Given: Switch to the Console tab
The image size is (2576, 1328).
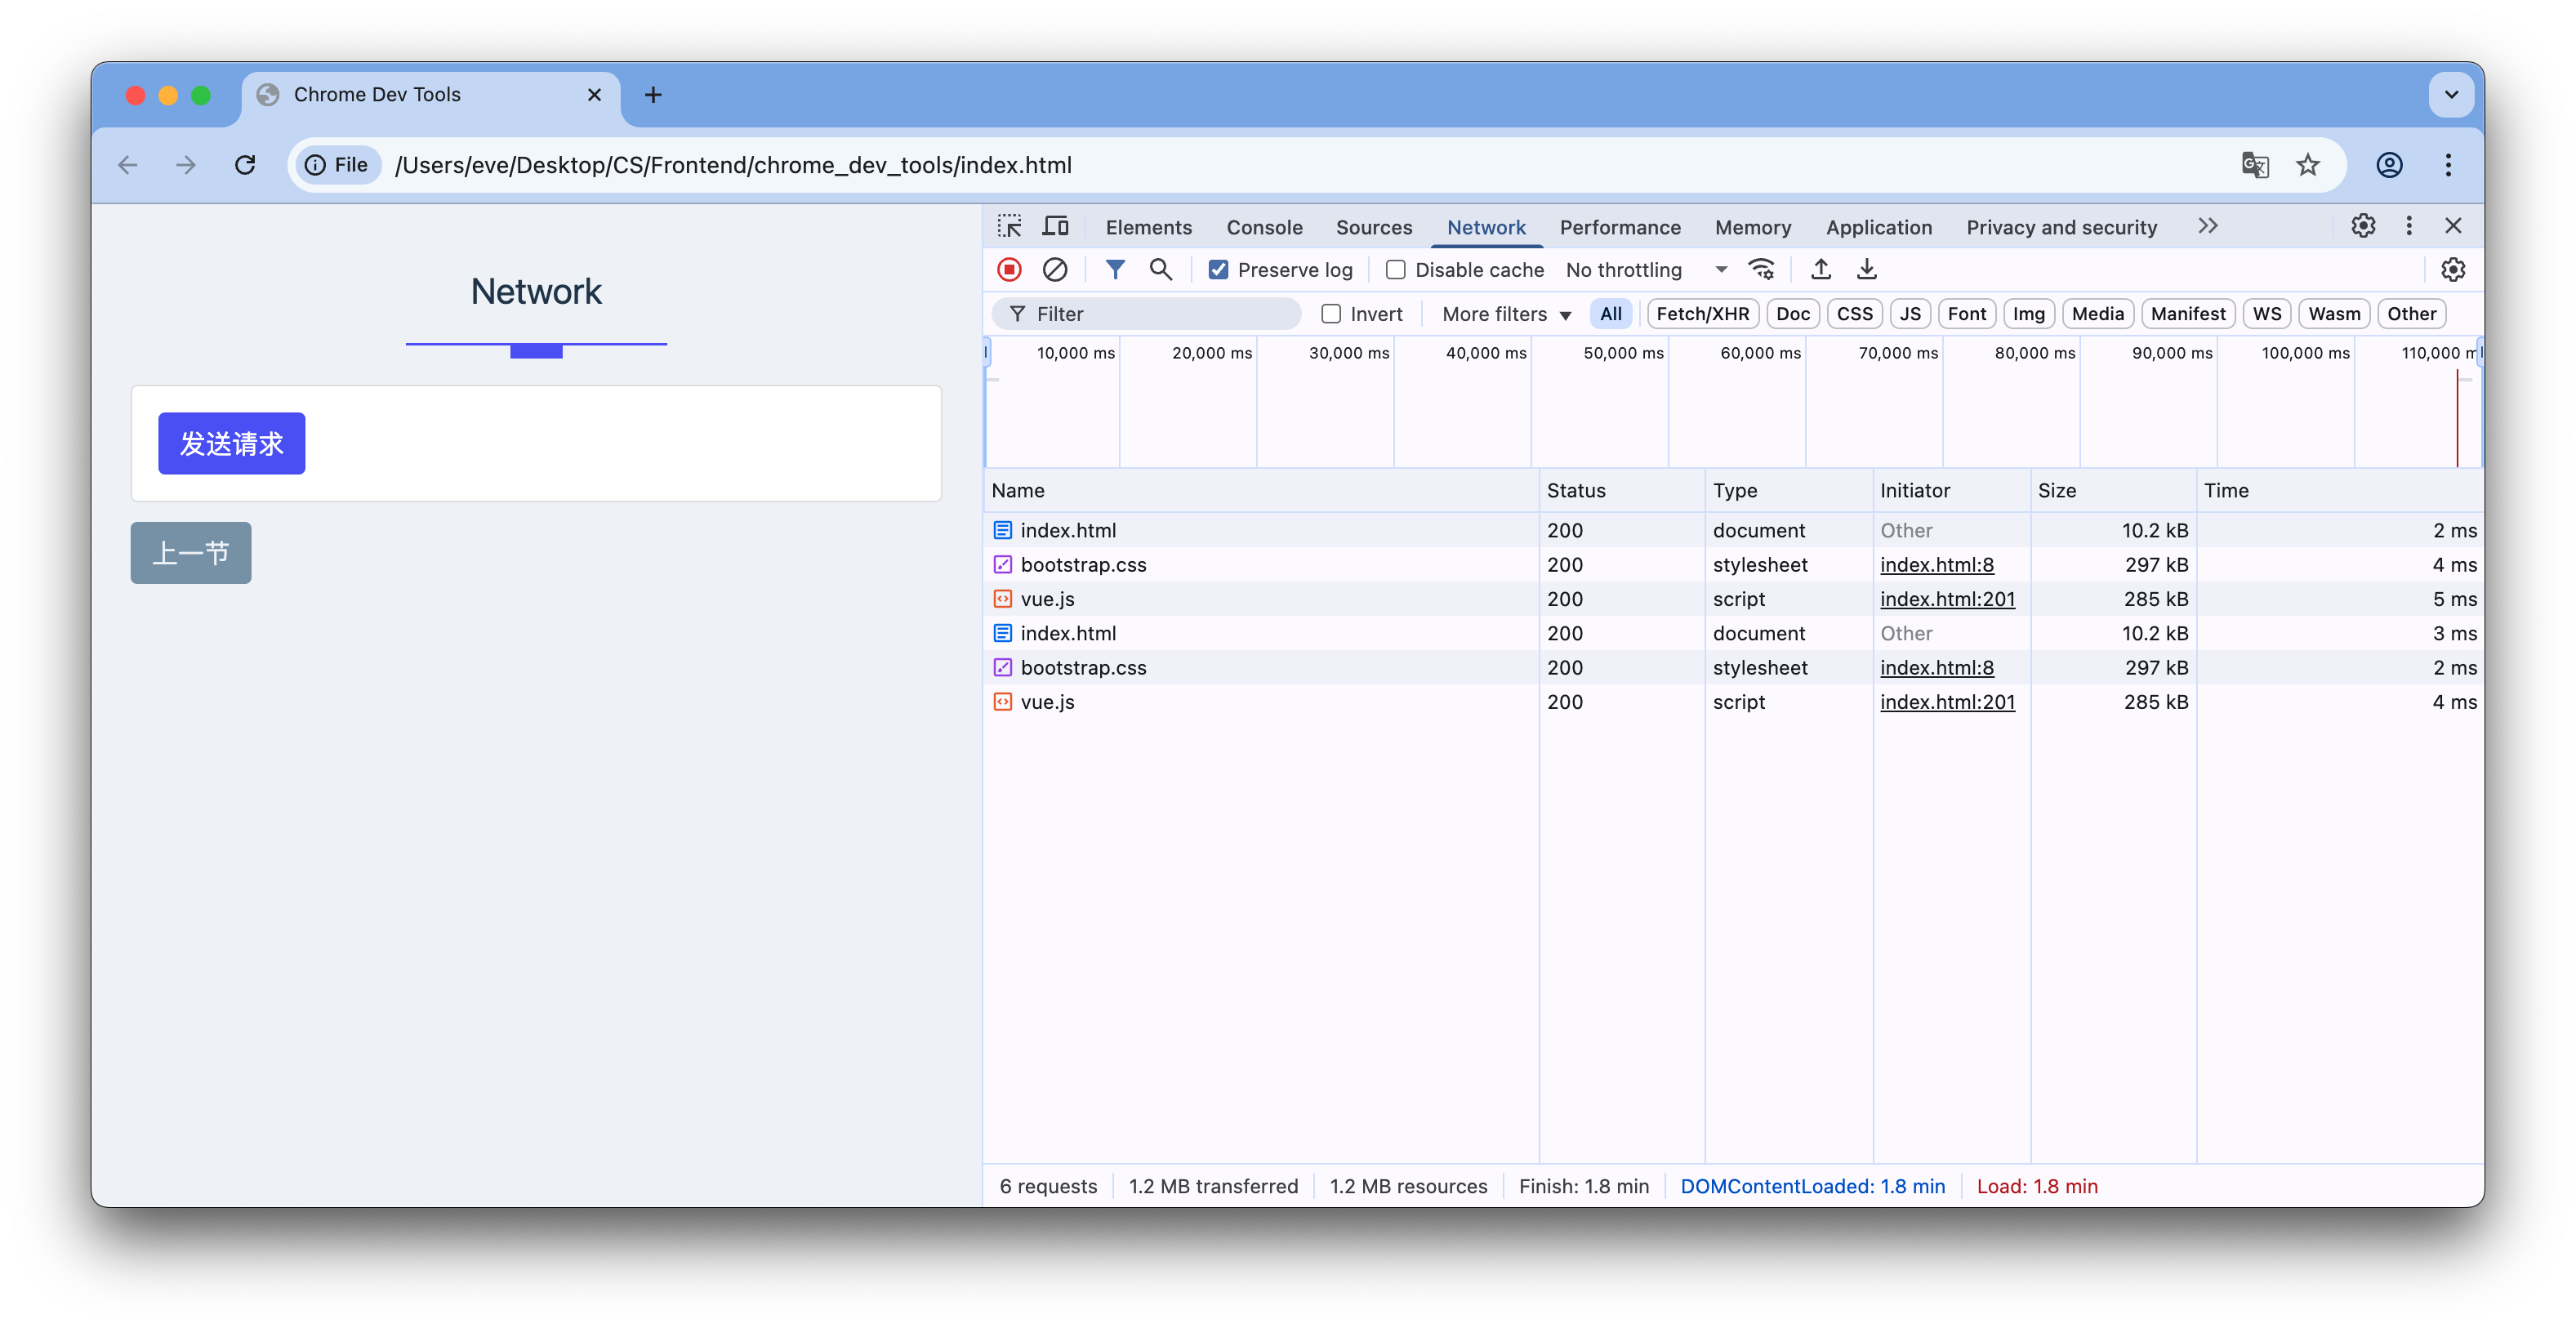Looking at the screenshot, I should tap(1264, 227).
